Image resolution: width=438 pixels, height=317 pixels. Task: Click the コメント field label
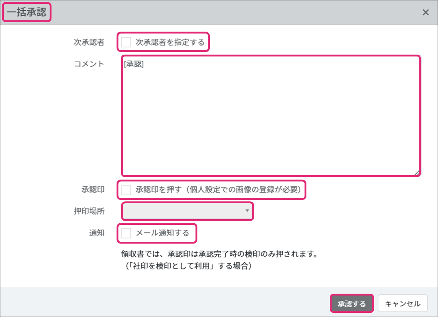coord(89,64)
